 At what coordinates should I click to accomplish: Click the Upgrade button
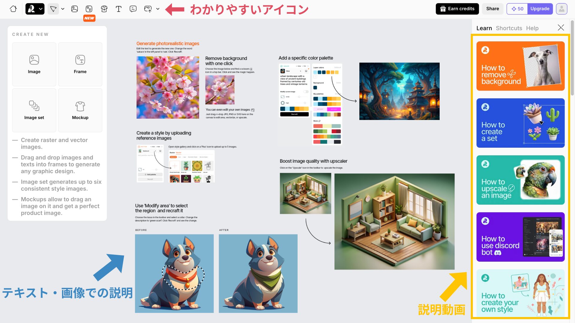click(540, 9)
